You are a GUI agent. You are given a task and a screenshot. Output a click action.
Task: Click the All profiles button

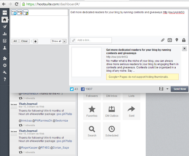coord(15,41)
